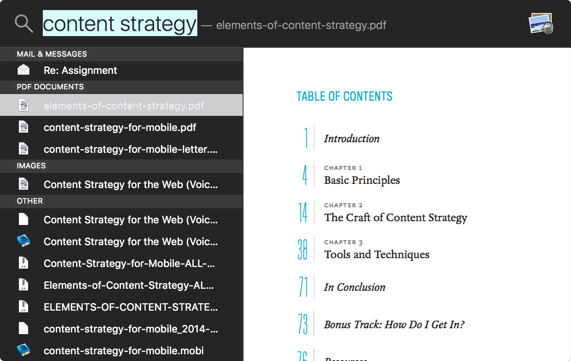
Task: Click blank document icon under Other header
Action: coord(24,219)
